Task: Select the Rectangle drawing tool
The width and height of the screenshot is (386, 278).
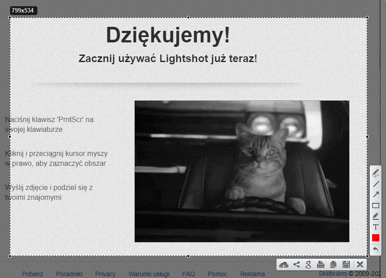Action: click(376, 206)
